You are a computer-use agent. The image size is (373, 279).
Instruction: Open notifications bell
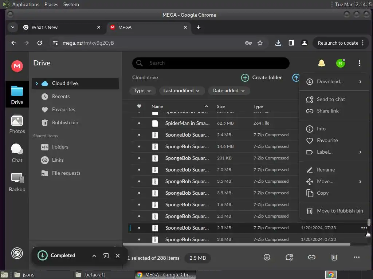coord(322,63)
